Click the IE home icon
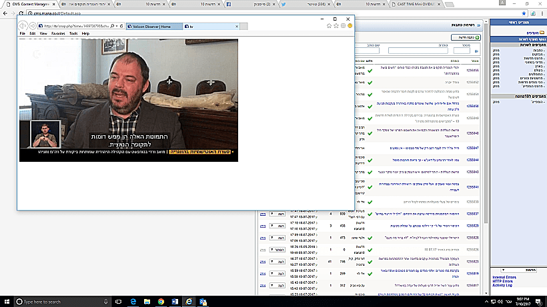 (328, 26)
